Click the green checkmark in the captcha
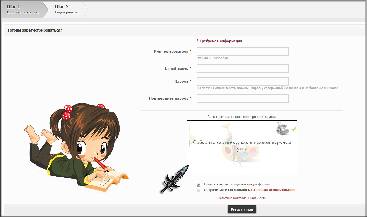 pyautogui.click(x=294, y=129)
